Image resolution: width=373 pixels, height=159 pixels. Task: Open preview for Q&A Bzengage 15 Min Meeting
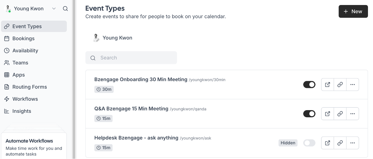(328, 114)
